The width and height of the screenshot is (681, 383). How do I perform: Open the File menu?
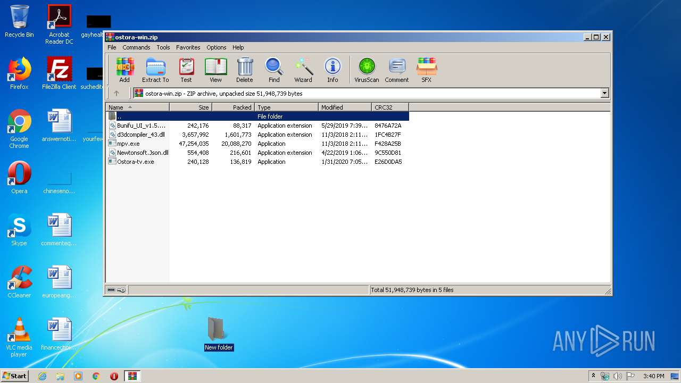(x=112, y=47)
